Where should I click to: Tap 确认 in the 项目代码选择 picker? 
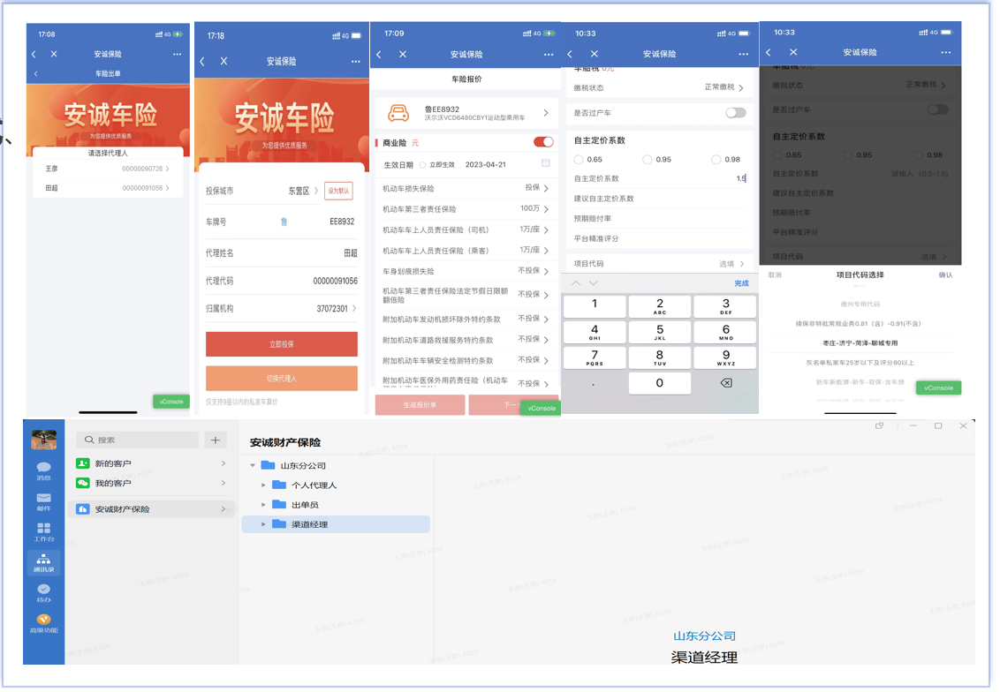click(945, 275)
